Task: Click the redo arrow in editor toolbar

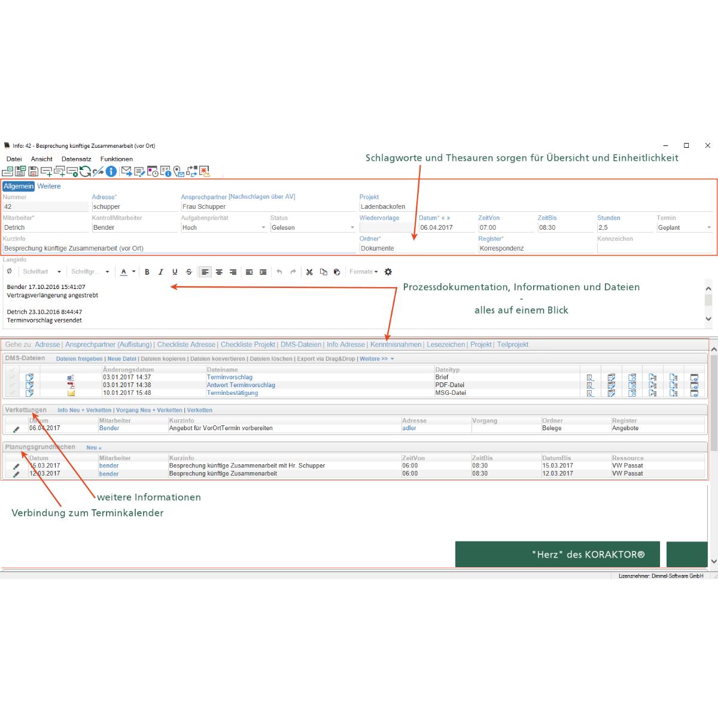Action: (x=293, y=272)
